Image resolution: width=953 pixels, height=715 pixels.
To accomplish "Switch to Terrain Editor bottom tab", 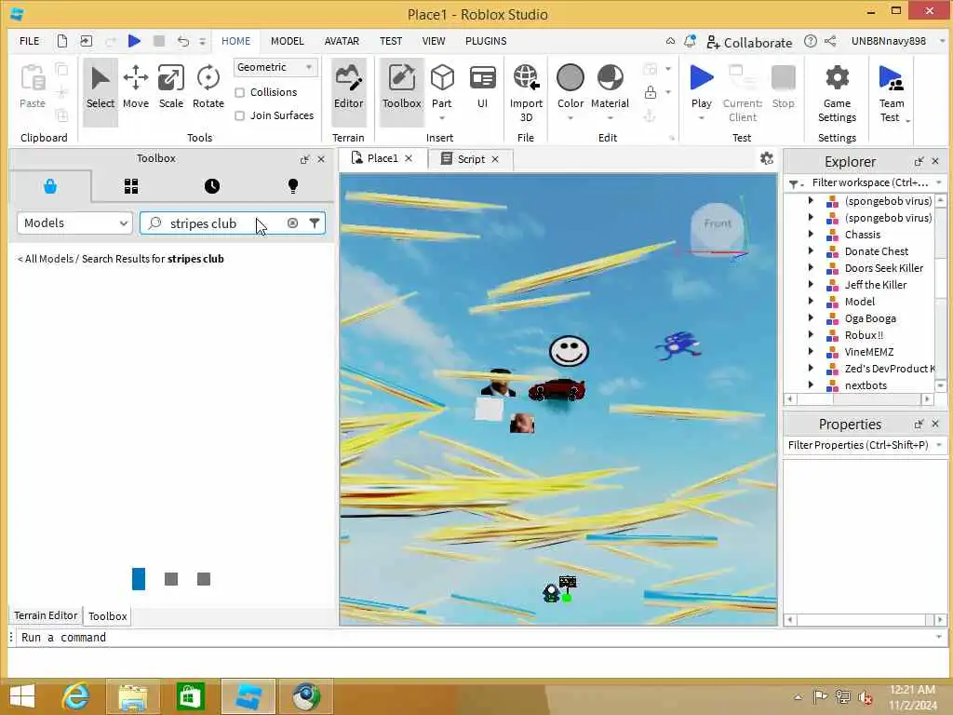I will pos(46,615).
